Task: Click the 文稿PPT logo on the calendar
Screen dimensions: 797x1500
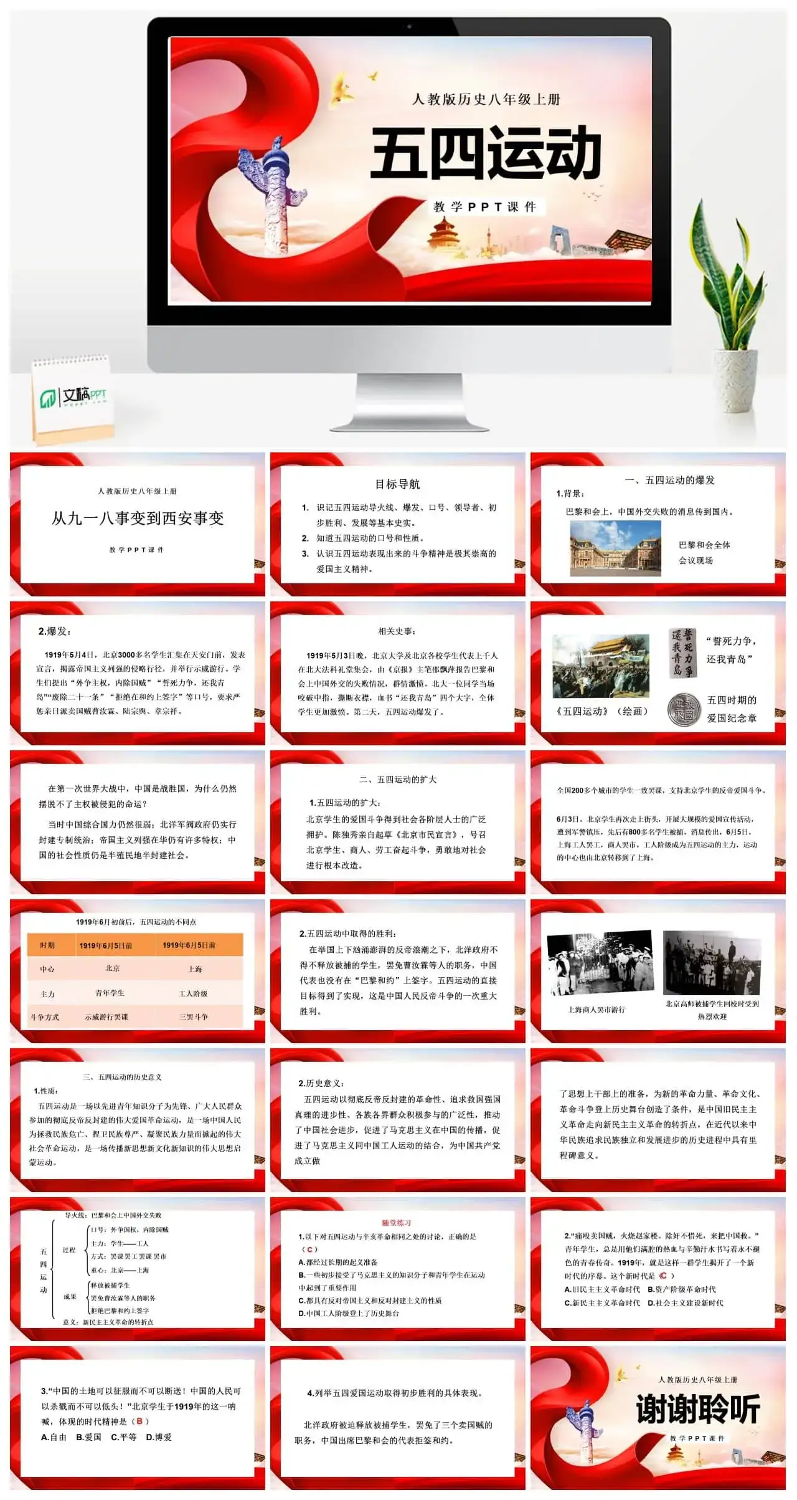Action: [x=73, y=396]
